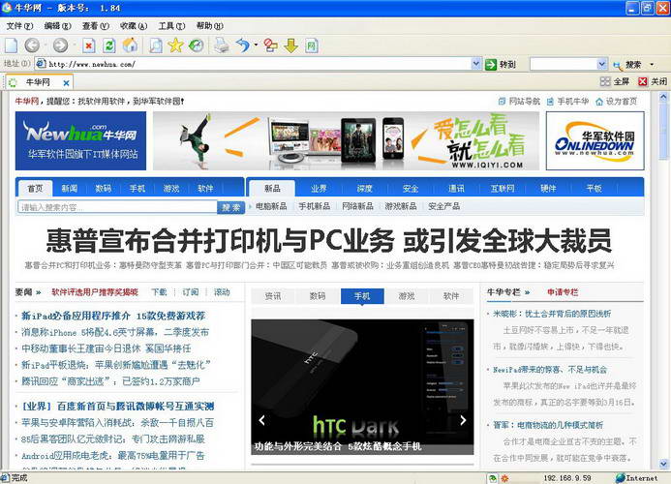
Task: Click the Newhua 牛华网 logo banner
Action: click(x=80, y=140)
